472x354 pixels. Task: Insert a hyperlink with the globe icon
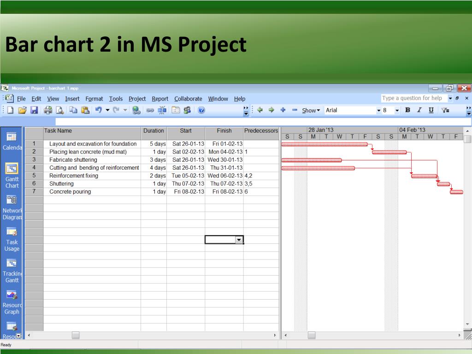[x=136, y=110]
